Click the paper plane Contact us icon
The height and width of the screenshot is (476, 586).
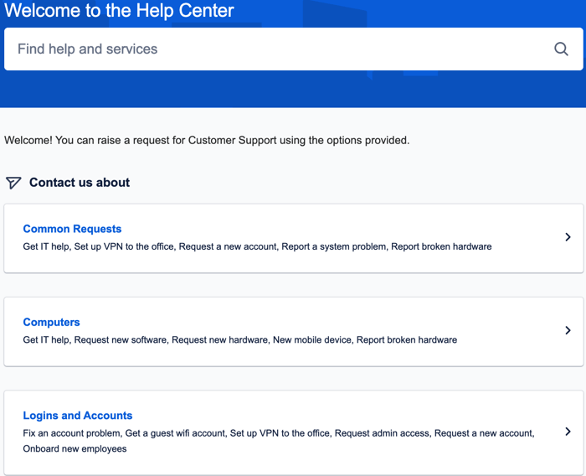pyautogui.click(x=13, y=183)
